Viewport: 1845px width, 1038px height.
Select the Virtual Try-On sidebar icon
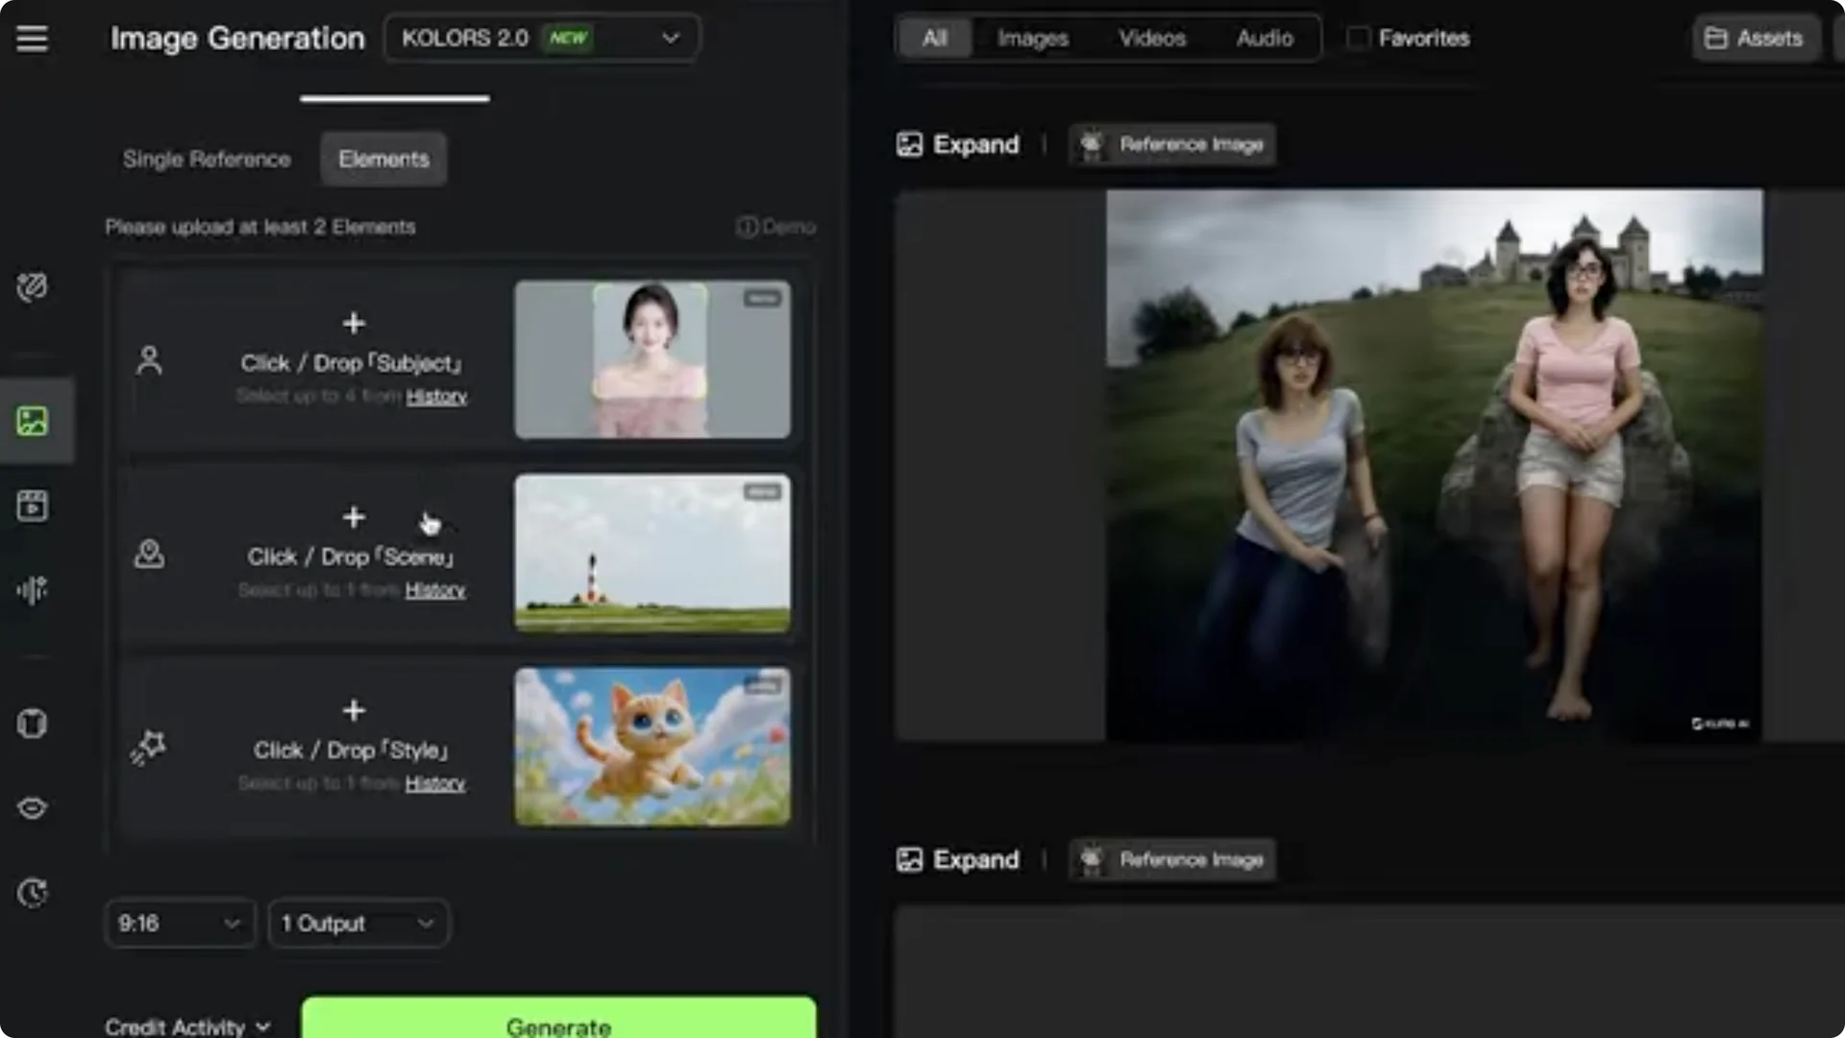pos(33,723)
